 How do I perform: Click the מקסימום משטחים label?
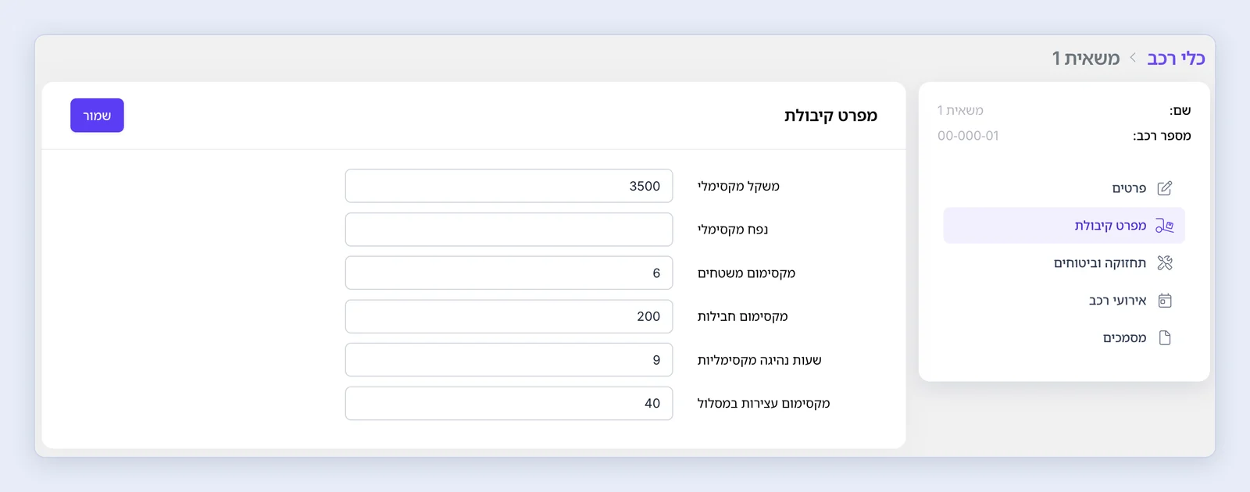coord(746,273)
